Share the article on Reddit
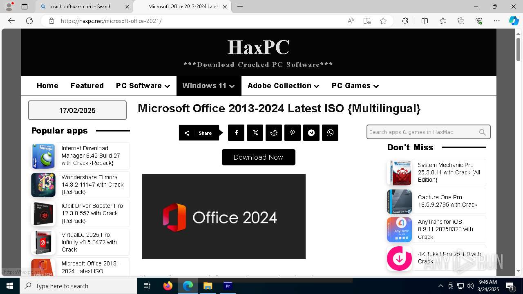This screenshot has height=294, width=523. coord(274,133)
